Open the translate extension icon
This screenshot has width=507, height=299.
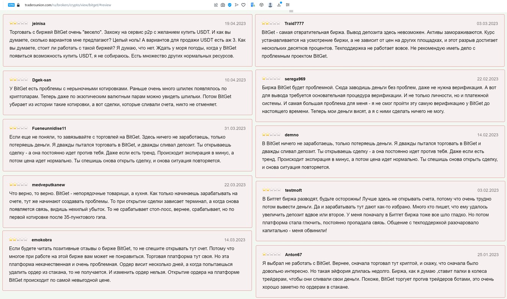click(253, 5)
